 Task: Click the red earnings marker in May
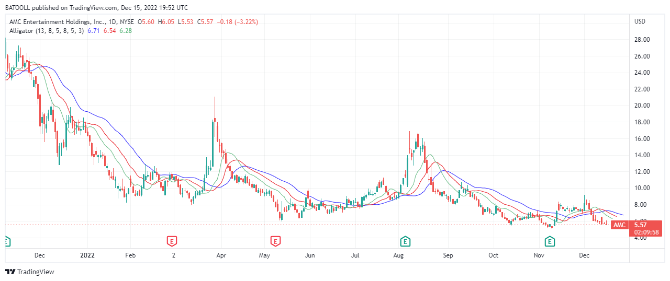[275, 241]
